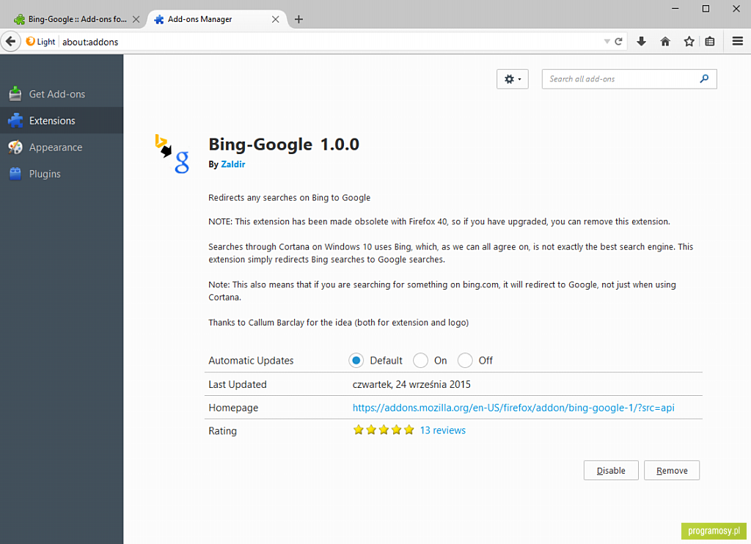Image resolution: width=751 pixels, height=544 pixels.
Task: Open a new tab with the plus button
Action: pyautogui.click(x=298, y=19)
